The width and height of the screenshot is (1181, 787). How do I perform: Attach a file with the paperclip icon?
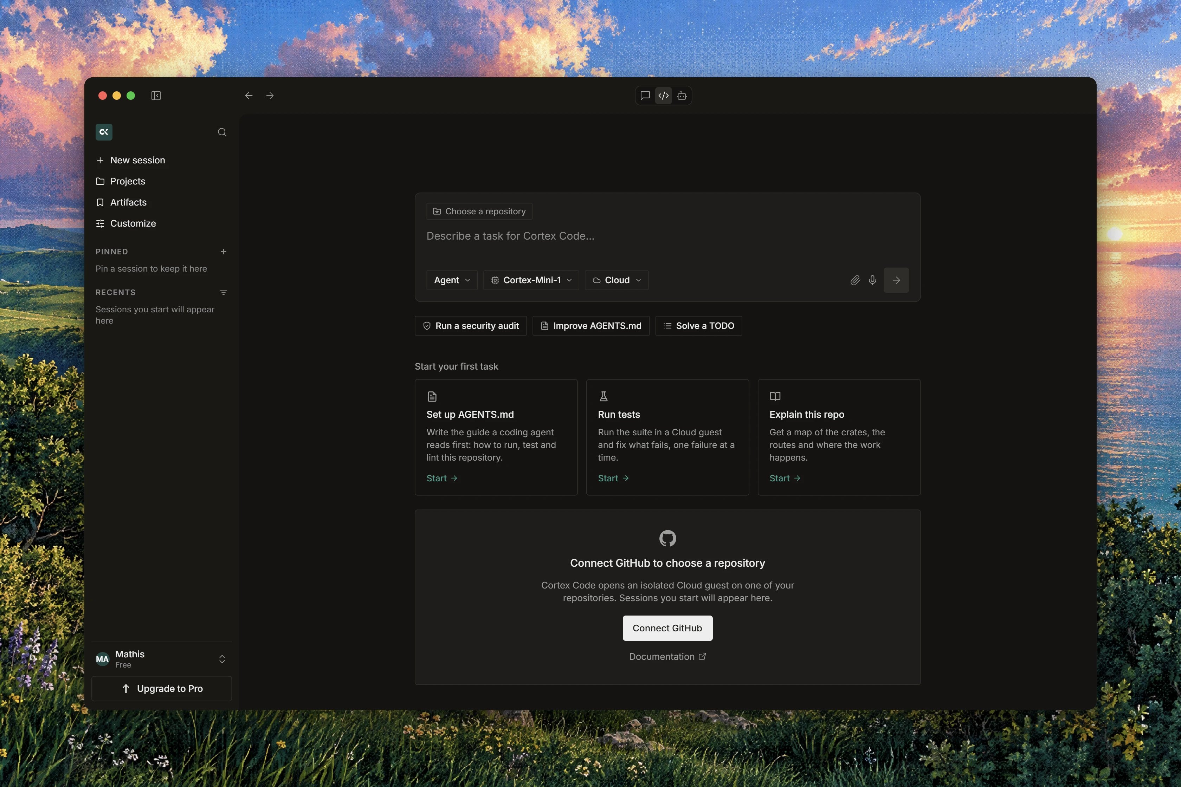pos(855,280)
